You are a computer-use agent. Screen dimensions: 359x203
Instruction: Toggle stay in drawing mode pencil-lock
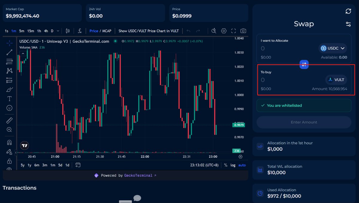pyautogui.click(x=9, y=152)
